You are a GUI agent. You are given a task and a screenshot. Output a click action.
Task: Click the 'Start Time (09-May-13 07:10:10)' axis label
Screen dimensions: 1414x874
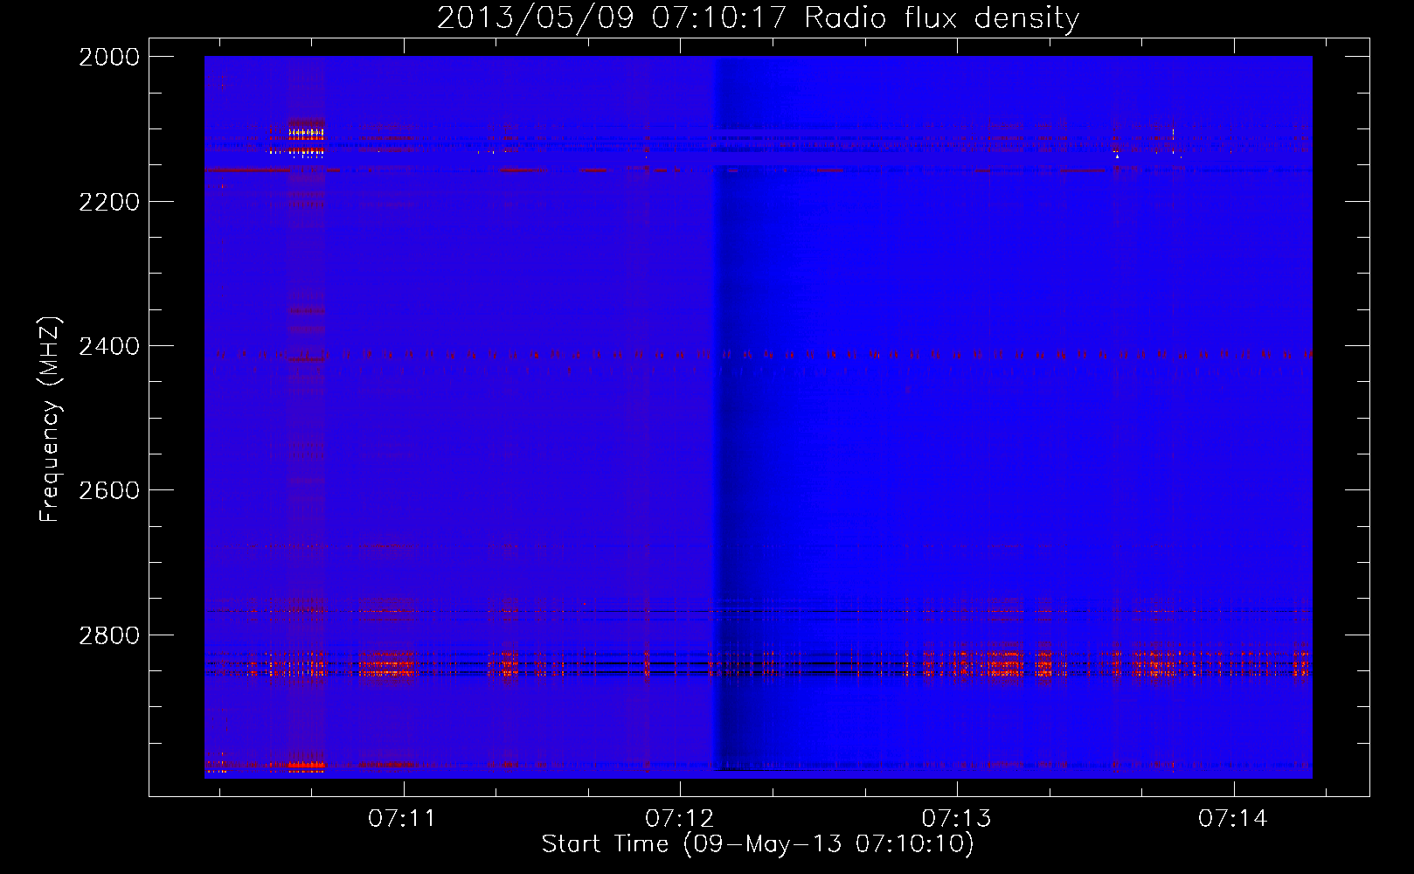[x=758, y=844]
